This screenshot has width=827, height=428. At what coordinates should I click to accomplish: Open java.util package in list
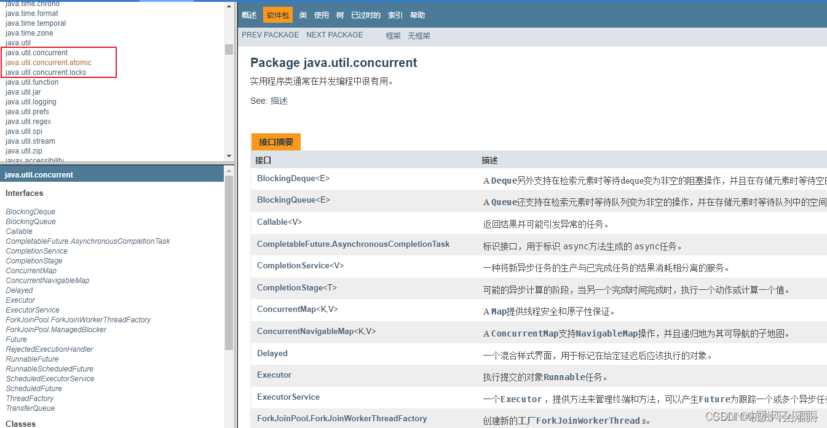[x=18, y=43]
